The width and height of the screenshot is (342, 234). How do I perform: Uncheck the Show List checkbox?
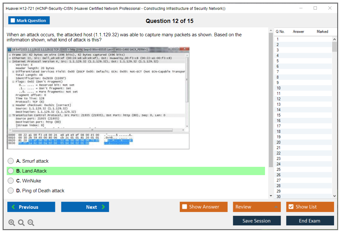point(291,207)
